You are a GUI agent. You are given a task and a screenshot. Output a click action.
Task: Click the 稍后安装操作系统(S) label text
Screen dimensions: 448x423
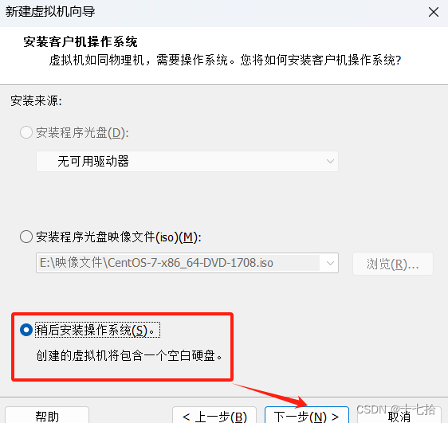point(97,331)
